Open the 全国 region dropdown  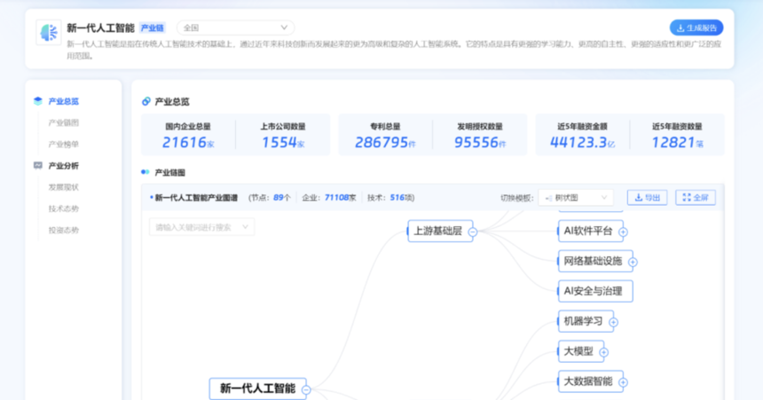coord(235,27)
